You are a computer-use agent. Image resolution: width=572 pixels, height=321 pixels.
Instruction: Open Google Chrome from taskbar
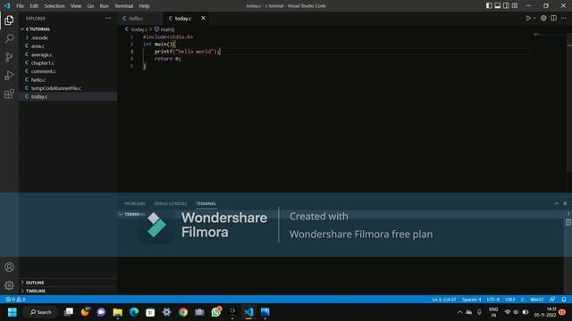pyautogui.click(x=182, y=312)
